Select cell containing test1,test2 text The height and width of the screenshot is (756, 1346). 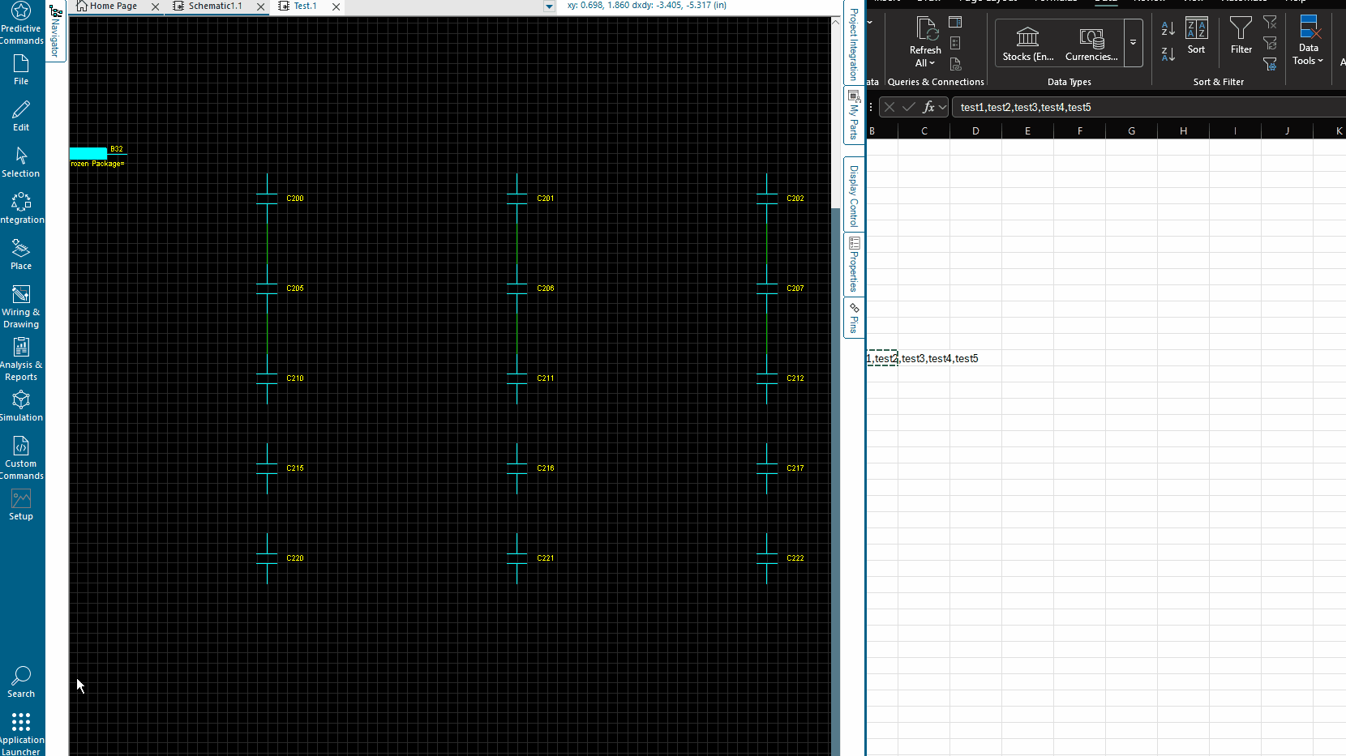882,358
